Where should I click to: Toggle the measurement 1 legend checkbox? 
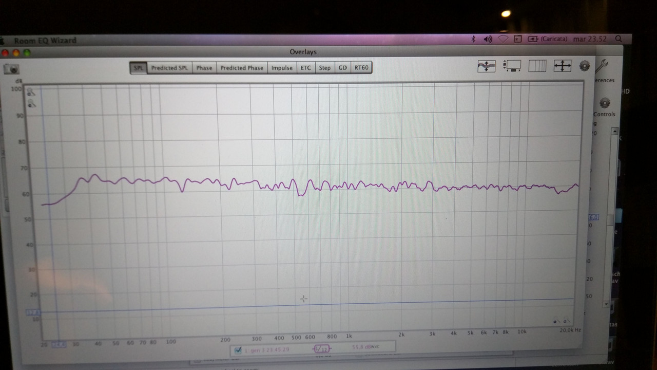coord(238,350)
